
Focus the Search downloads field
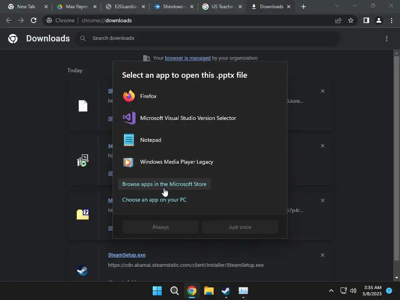pos(208,38)
